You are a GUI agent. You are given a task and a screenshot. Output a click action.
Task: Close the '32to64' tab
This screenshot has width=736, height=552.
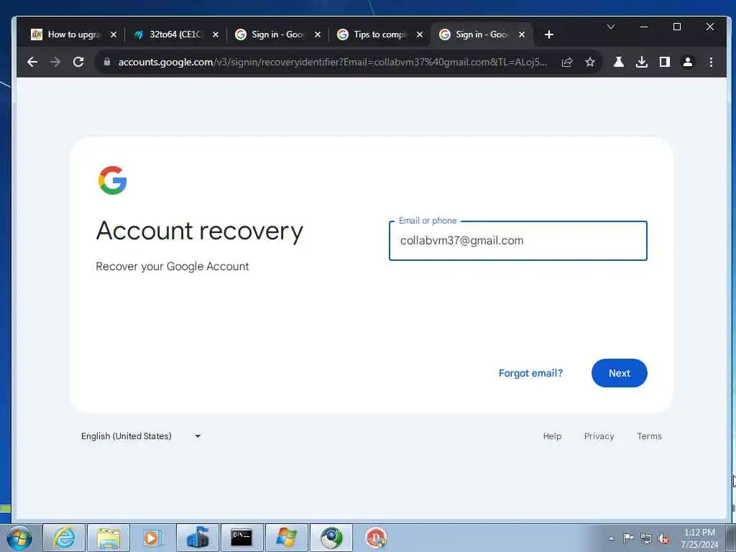[x=216, y=34]
